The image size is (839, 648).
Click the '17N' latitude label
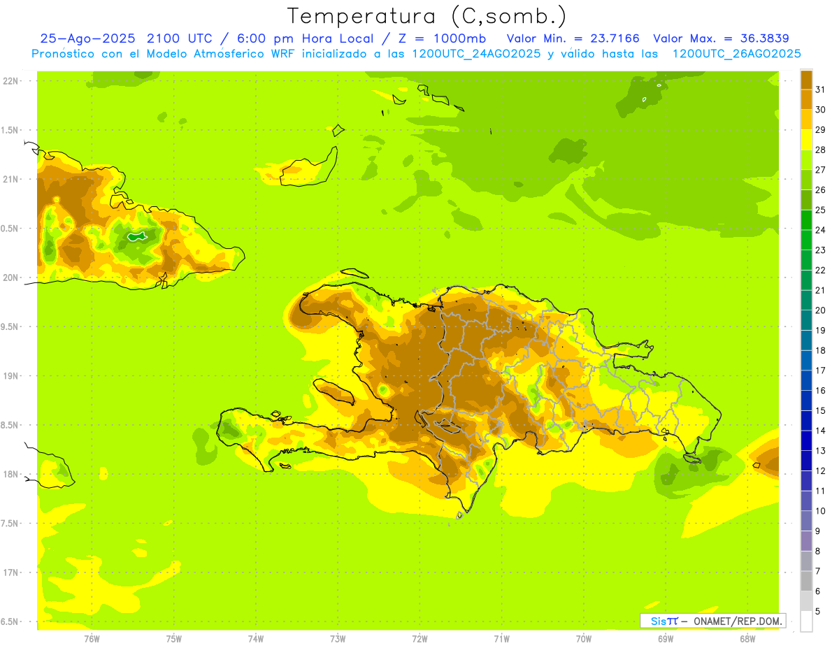point(10,573)
